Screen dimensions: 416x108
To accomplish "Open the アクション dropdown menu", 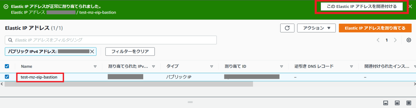I will tap(316, 28).
